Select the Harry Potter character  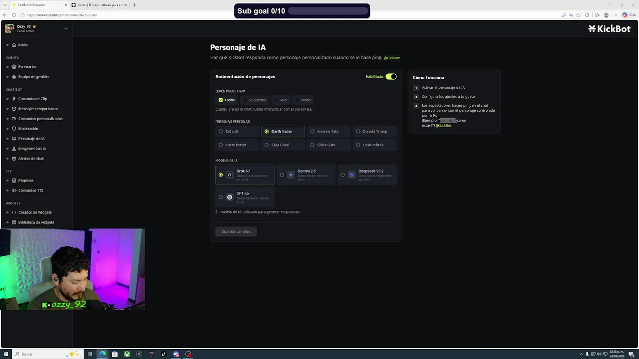click(237, 145)
